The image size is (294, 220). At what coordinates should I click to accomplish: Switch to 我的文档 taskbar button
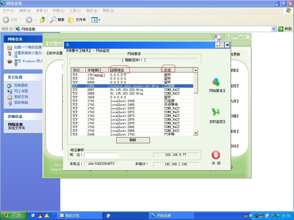(80, 216)
